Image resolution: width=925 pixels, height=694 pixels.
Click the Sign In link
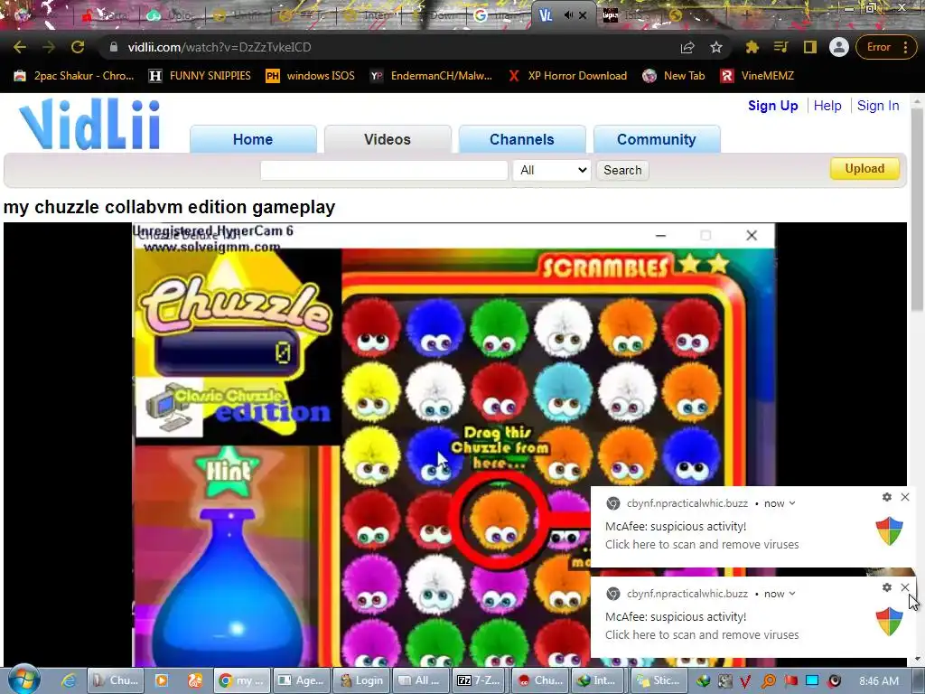tap(878, 106)
